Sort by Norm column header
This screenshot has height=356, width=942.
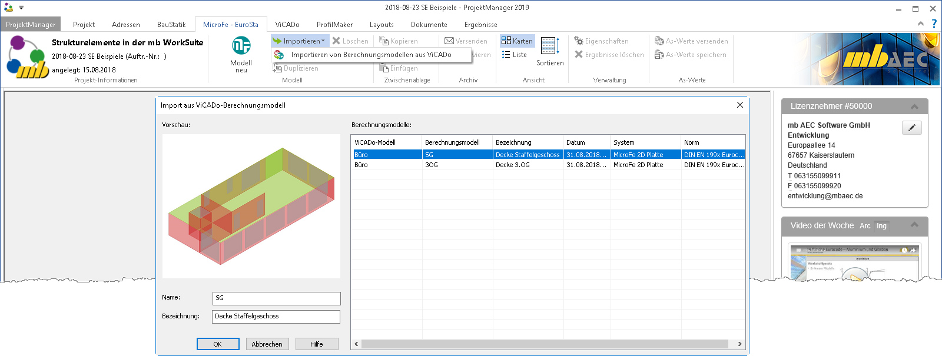click(x=713, y=142)
